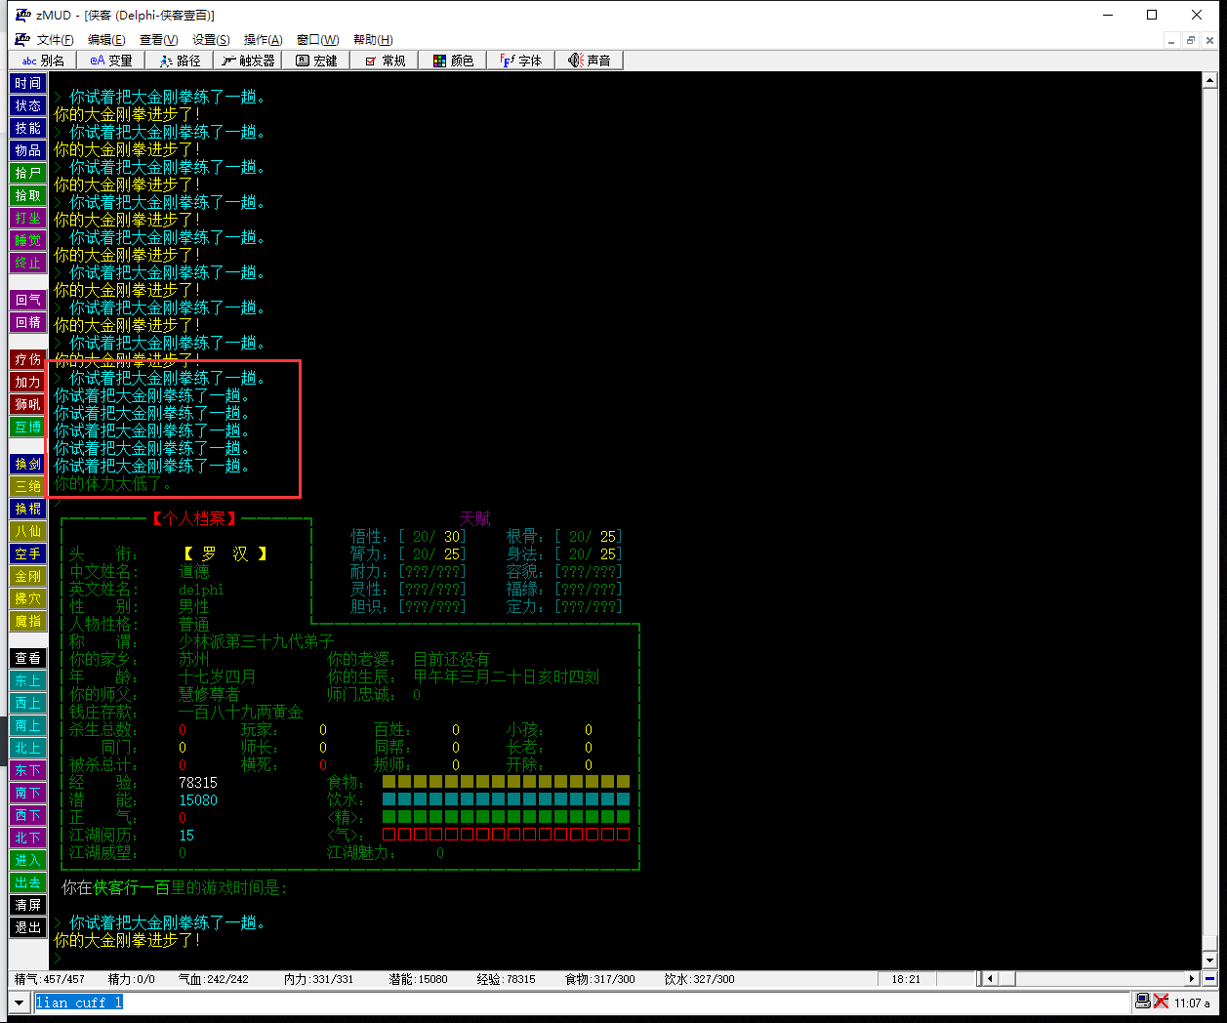Screen dimensions: 1227x1023
Task: Click the 回精 sidebar button
Action: 28,322
